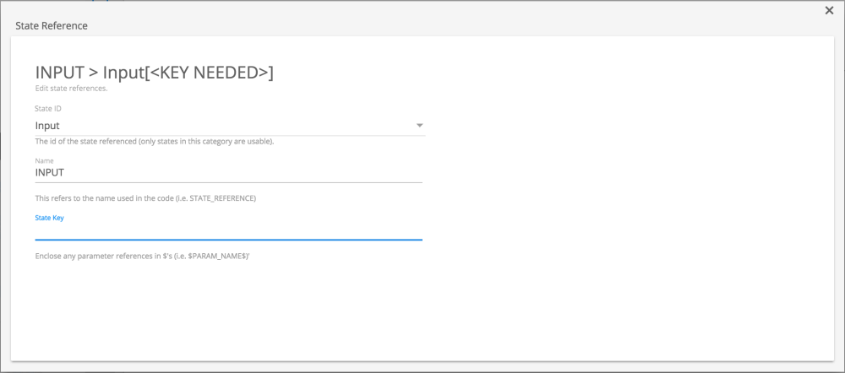Open the State ID selector showing Input
Viewport: 845px width, 373px height.
pos(228,126)
